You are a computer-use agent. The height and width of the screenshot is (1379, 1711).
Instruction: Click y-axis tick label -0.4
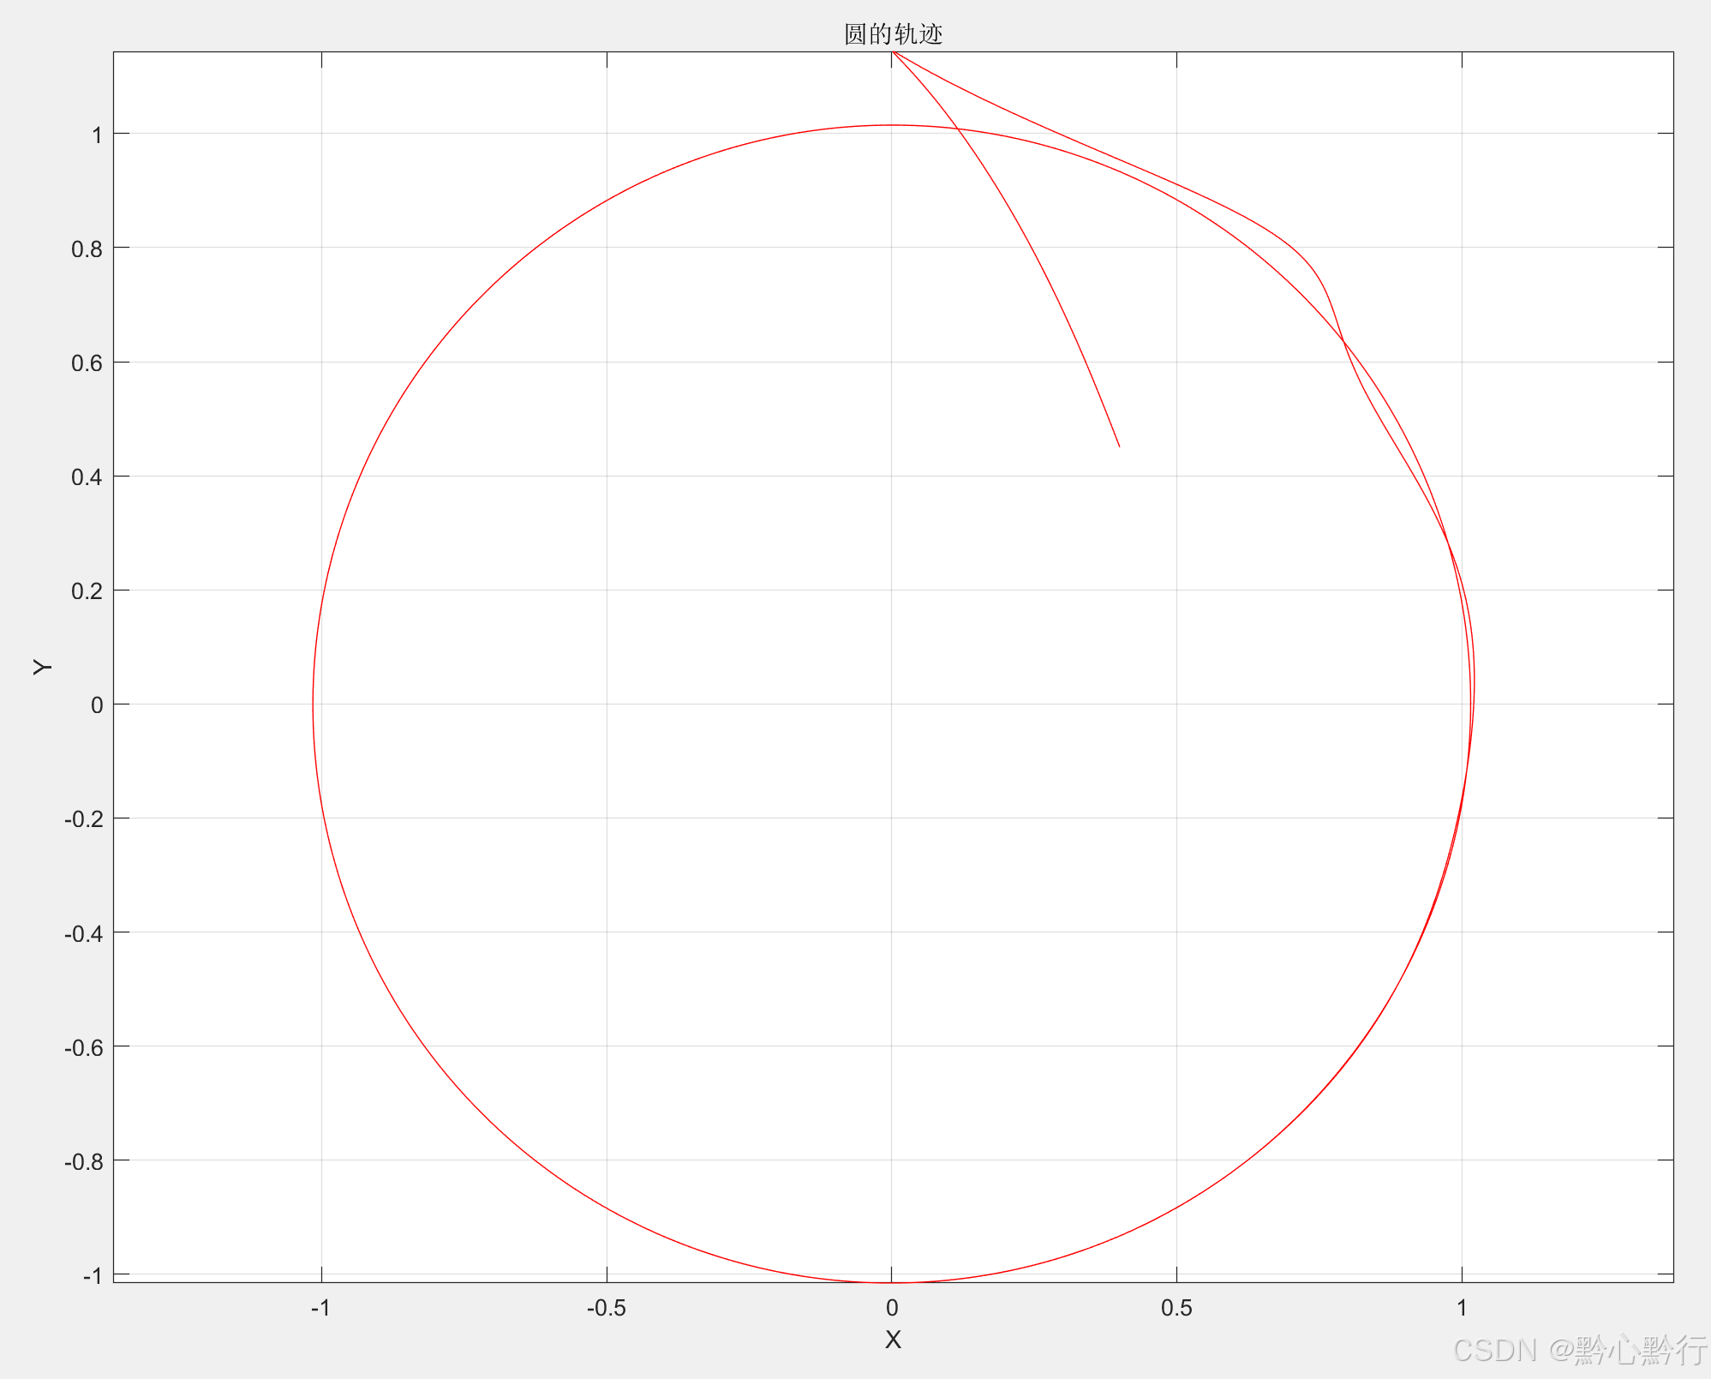click(83, 932)
